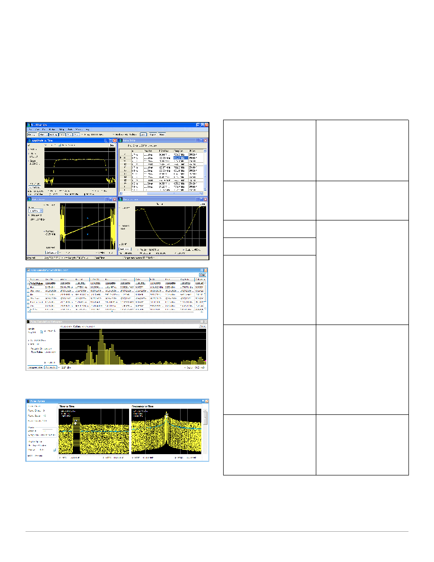
Task: Open the File menu in the analyzer window
Action: 30,130
